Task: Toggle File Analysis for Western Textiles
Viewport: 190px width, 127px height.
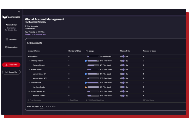Action: [x=122, y=96]
